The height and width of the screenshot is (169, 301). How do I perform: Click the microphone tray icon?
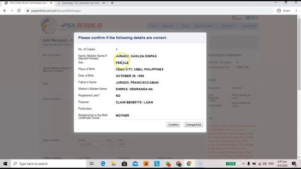click(x=249, y=164)
